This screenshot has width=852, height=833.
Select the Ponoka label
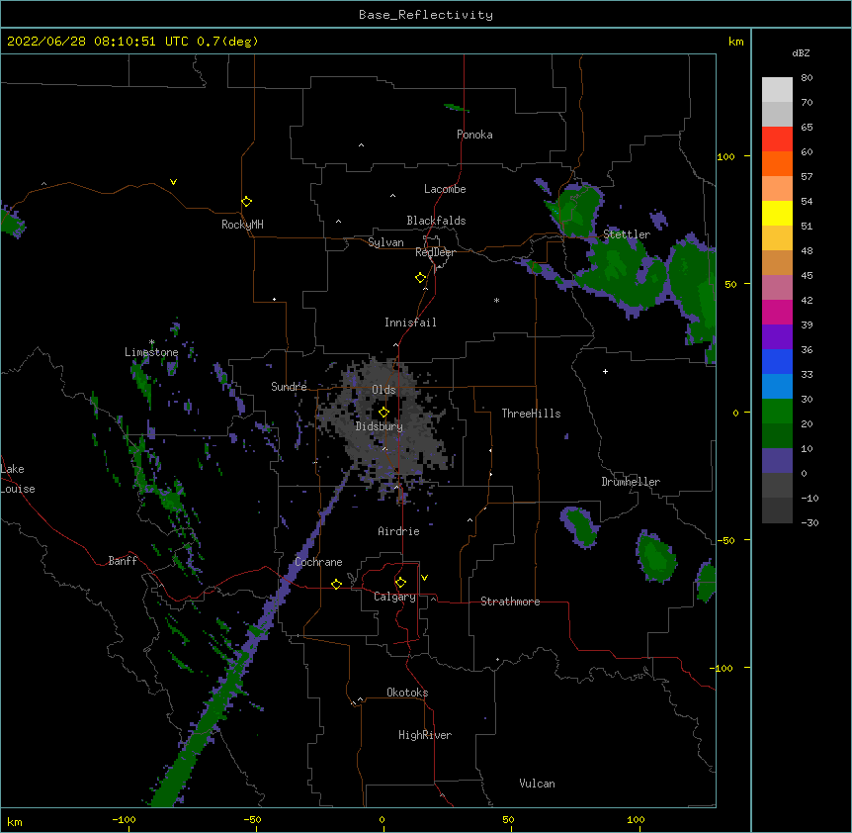point(474,135)
